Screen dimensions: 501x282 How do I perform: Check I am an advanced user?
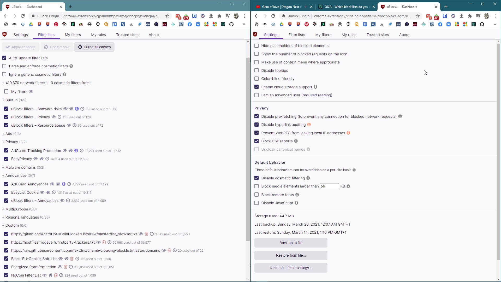(x=257, y=95)
